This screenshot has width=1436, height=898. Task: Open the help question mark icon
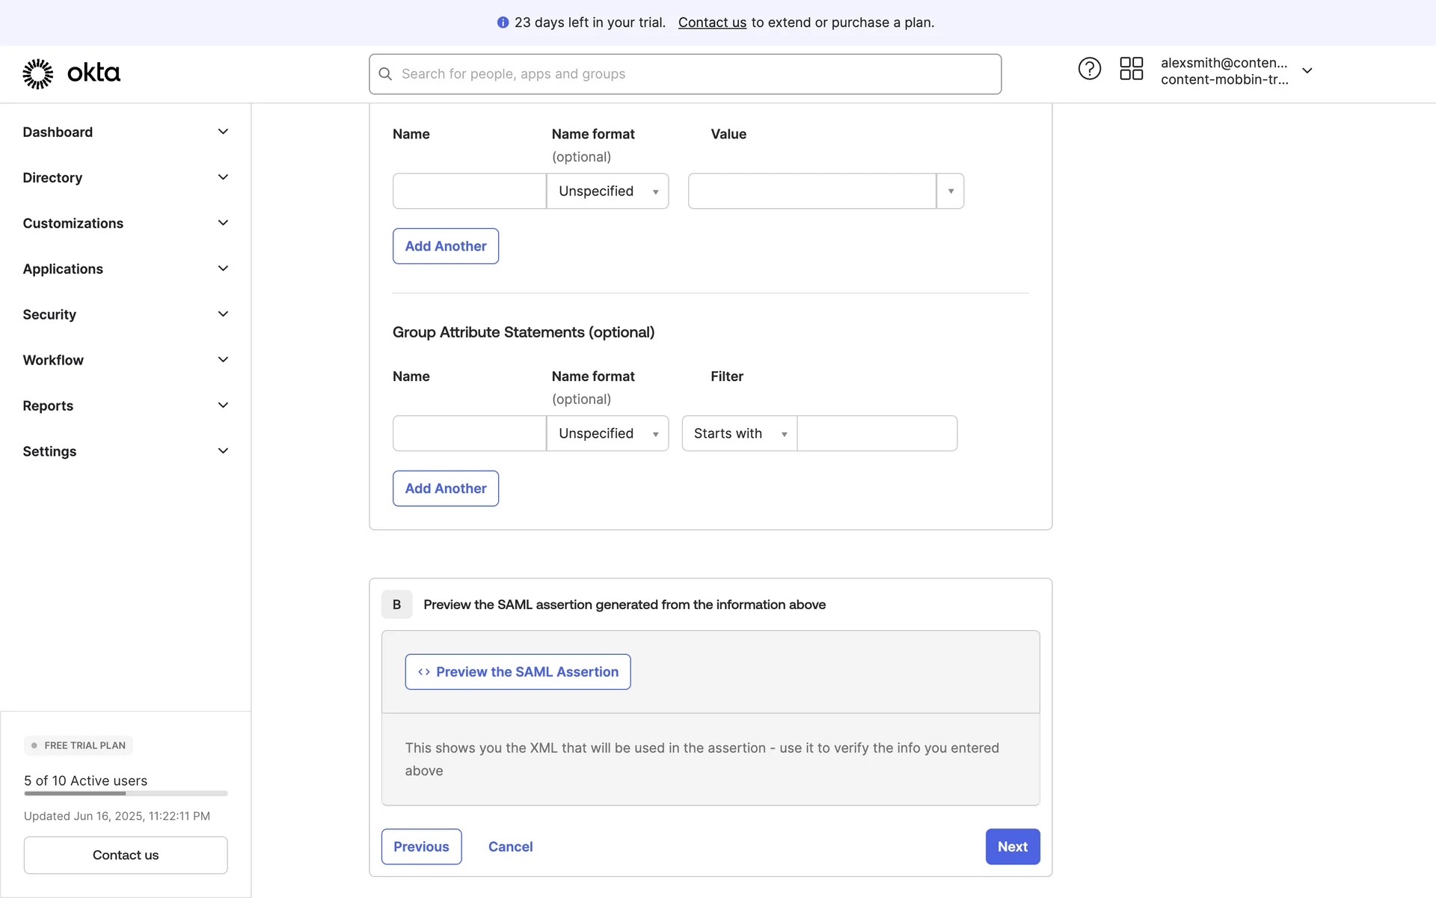[1089, 69]
